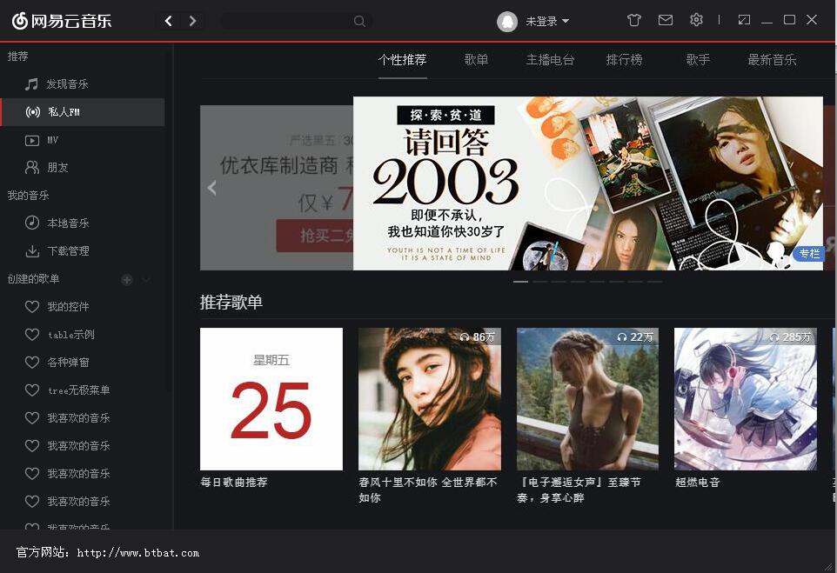
Task: Go back with the left arrow
Action: pyautogui.click(x=168, y=21)
